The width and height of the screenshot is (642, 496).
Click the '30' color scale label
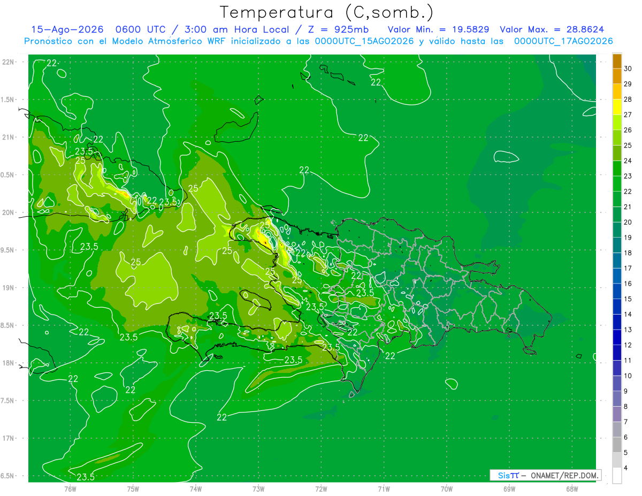(628, 68)
